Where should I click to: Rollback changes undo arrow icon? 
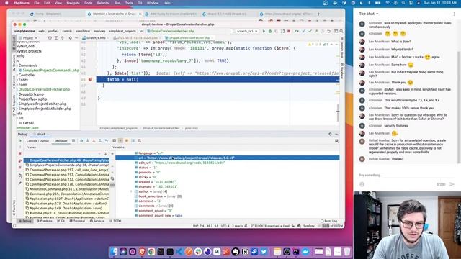coord(328,31)
